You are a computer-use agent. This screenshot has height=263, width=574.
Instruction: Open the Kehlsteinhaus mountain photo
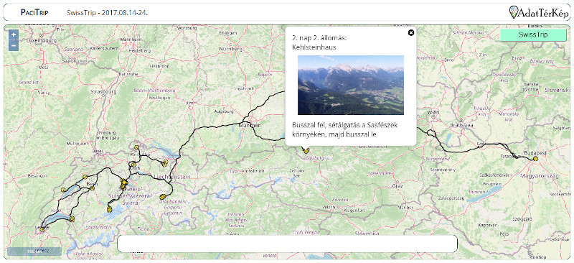coord(351,85)
